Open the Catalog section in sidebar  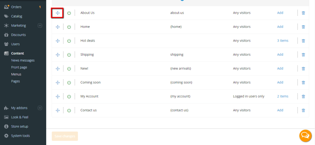click(x=17, y=16)
